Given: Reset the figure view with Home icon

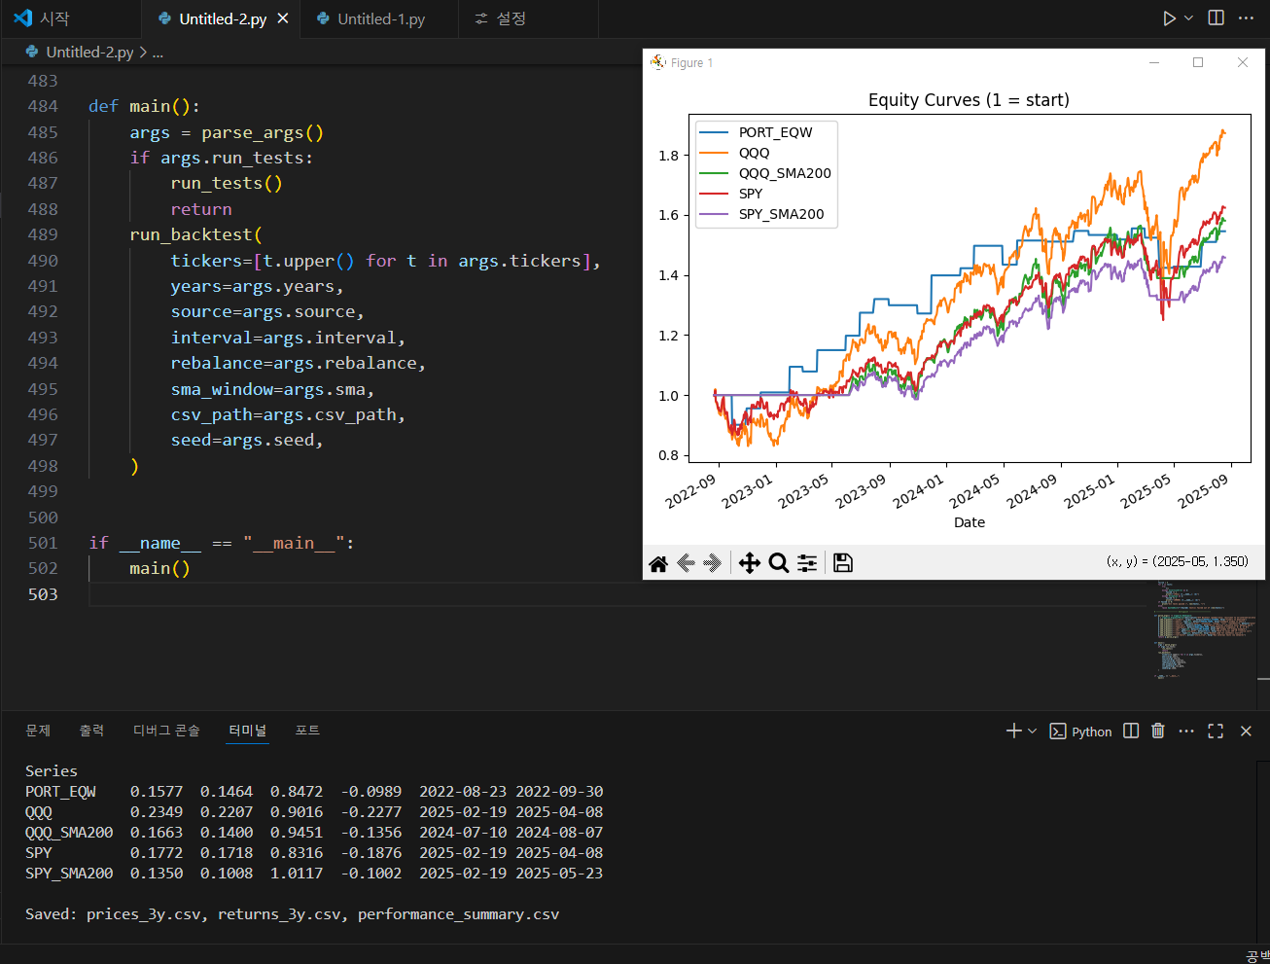Looking at the screenshot, I should click(x=658, y=563).
